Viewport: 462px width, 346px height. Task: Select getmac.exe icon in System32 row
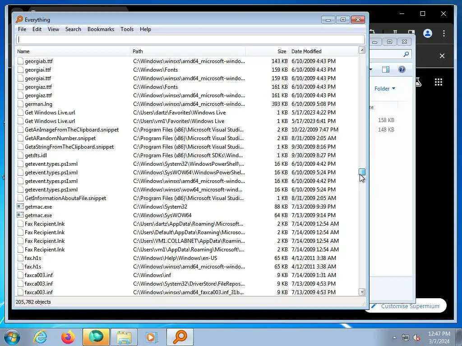tap(20, 206)
